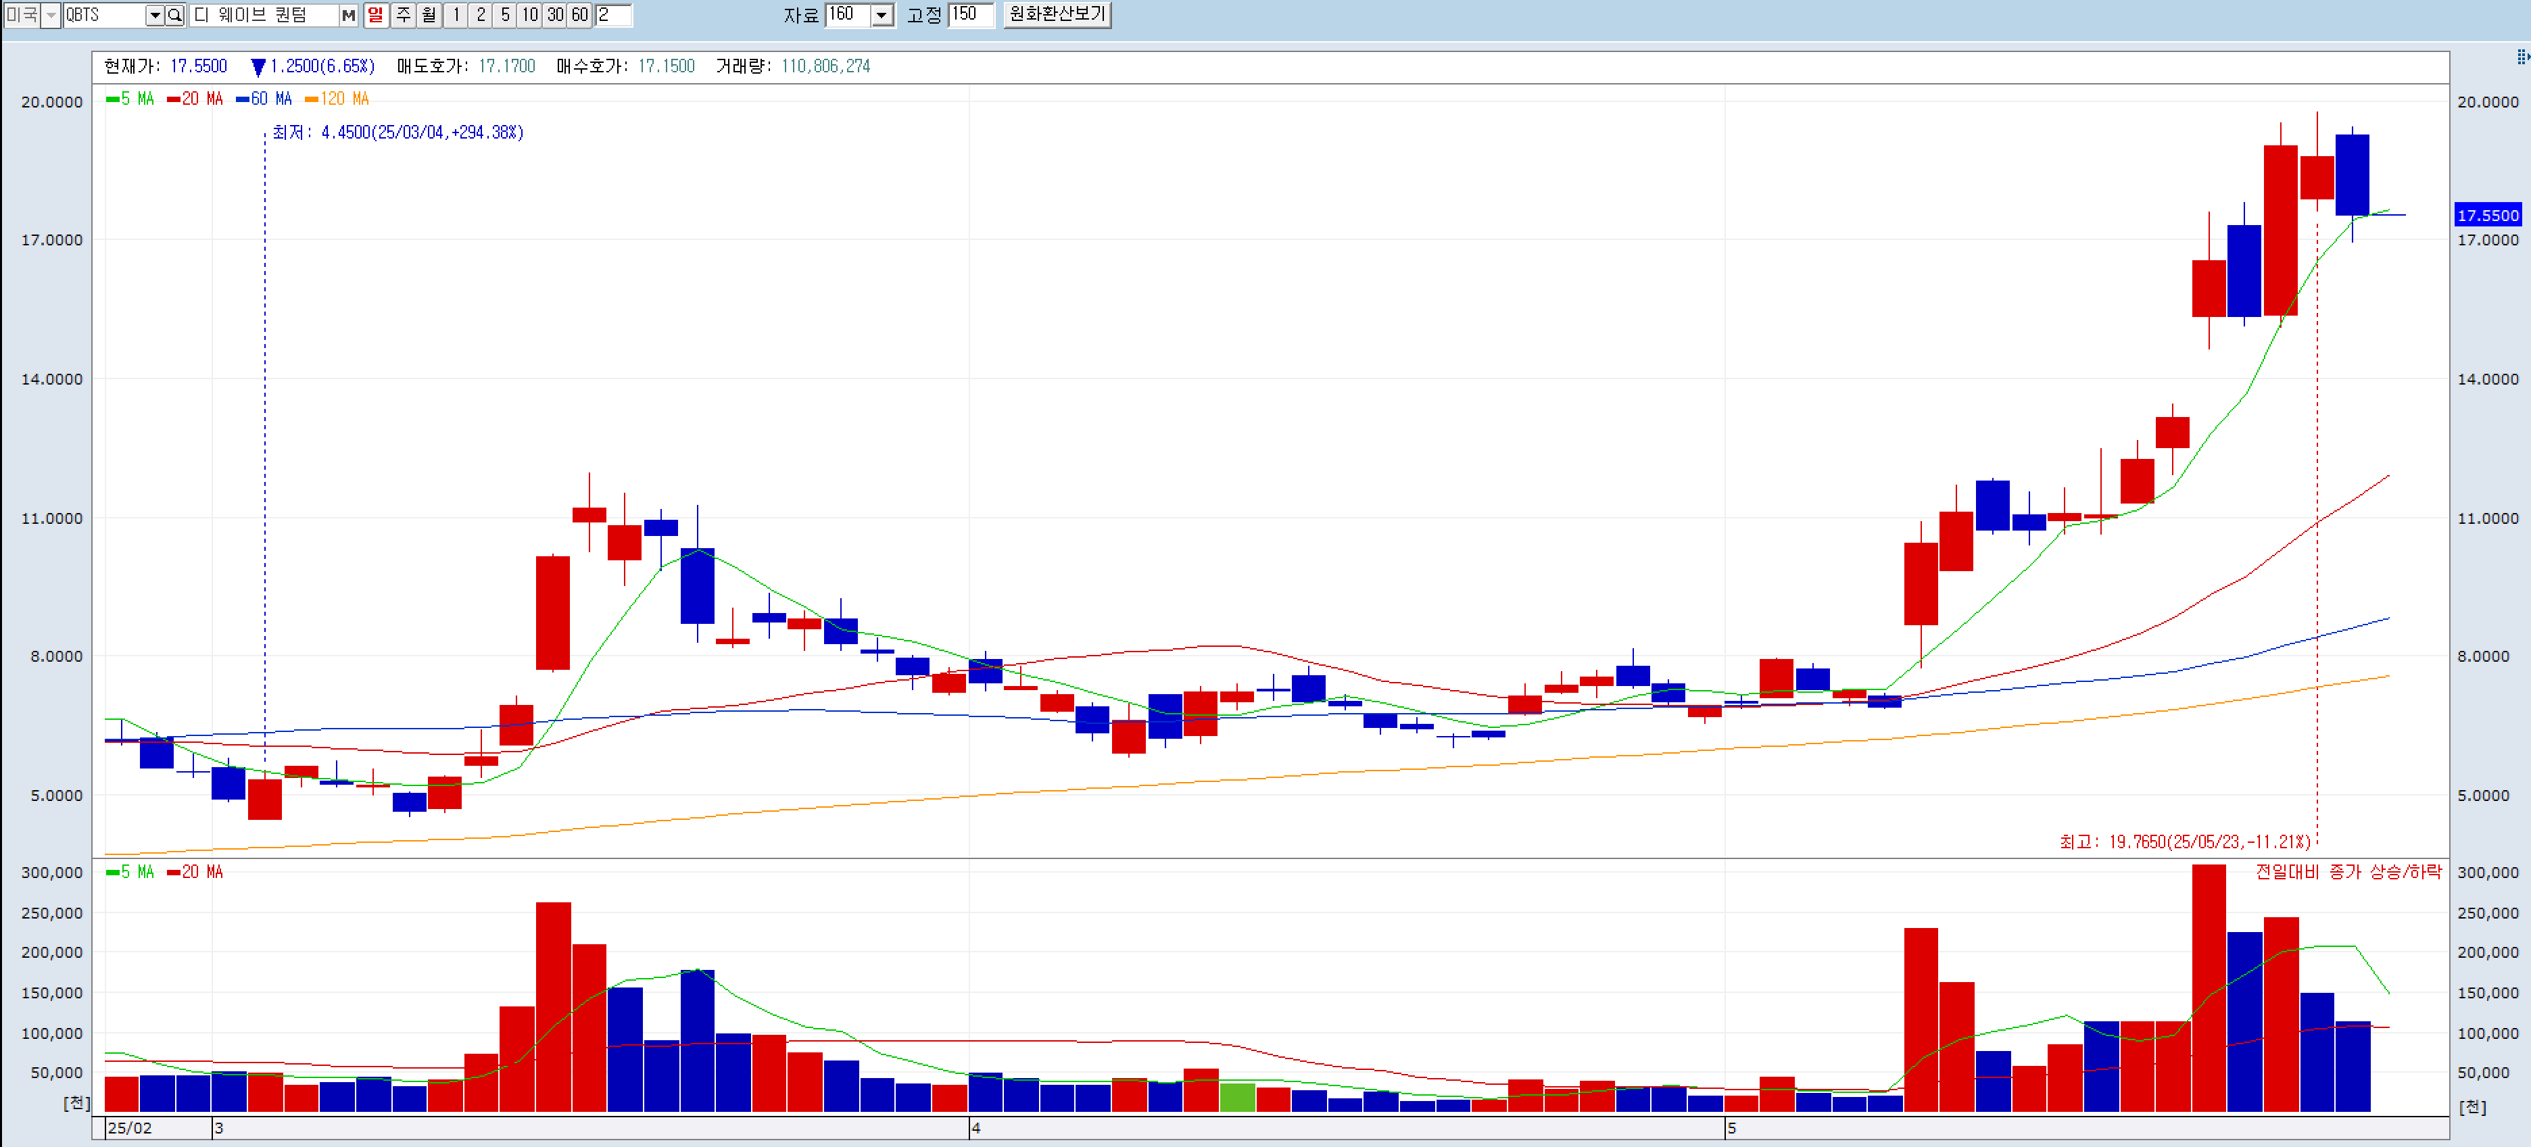Click the 120 MA orange legend swatch
This screenshot has width=2531, height=1147.
pos(312,99)
